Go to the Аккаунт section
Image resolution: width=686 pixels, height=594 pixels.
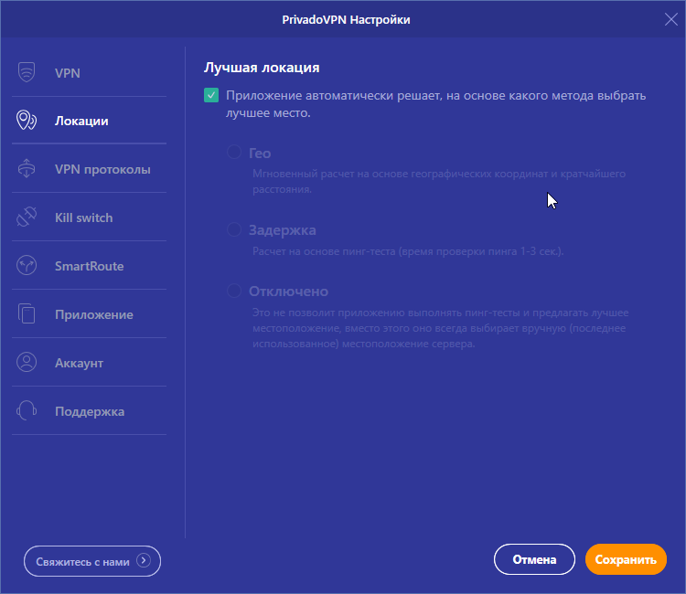pyautogui.click(x=79, y=363)
